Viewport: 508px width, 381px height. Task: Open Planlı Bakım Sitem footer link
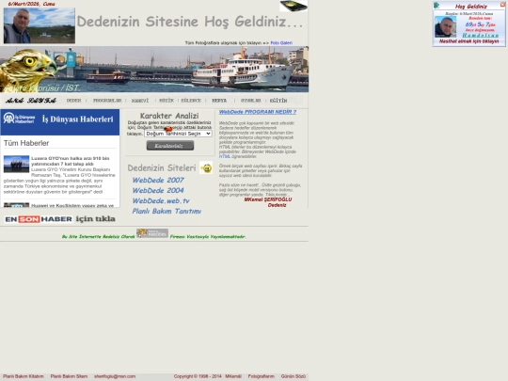(x=69, y=376)
